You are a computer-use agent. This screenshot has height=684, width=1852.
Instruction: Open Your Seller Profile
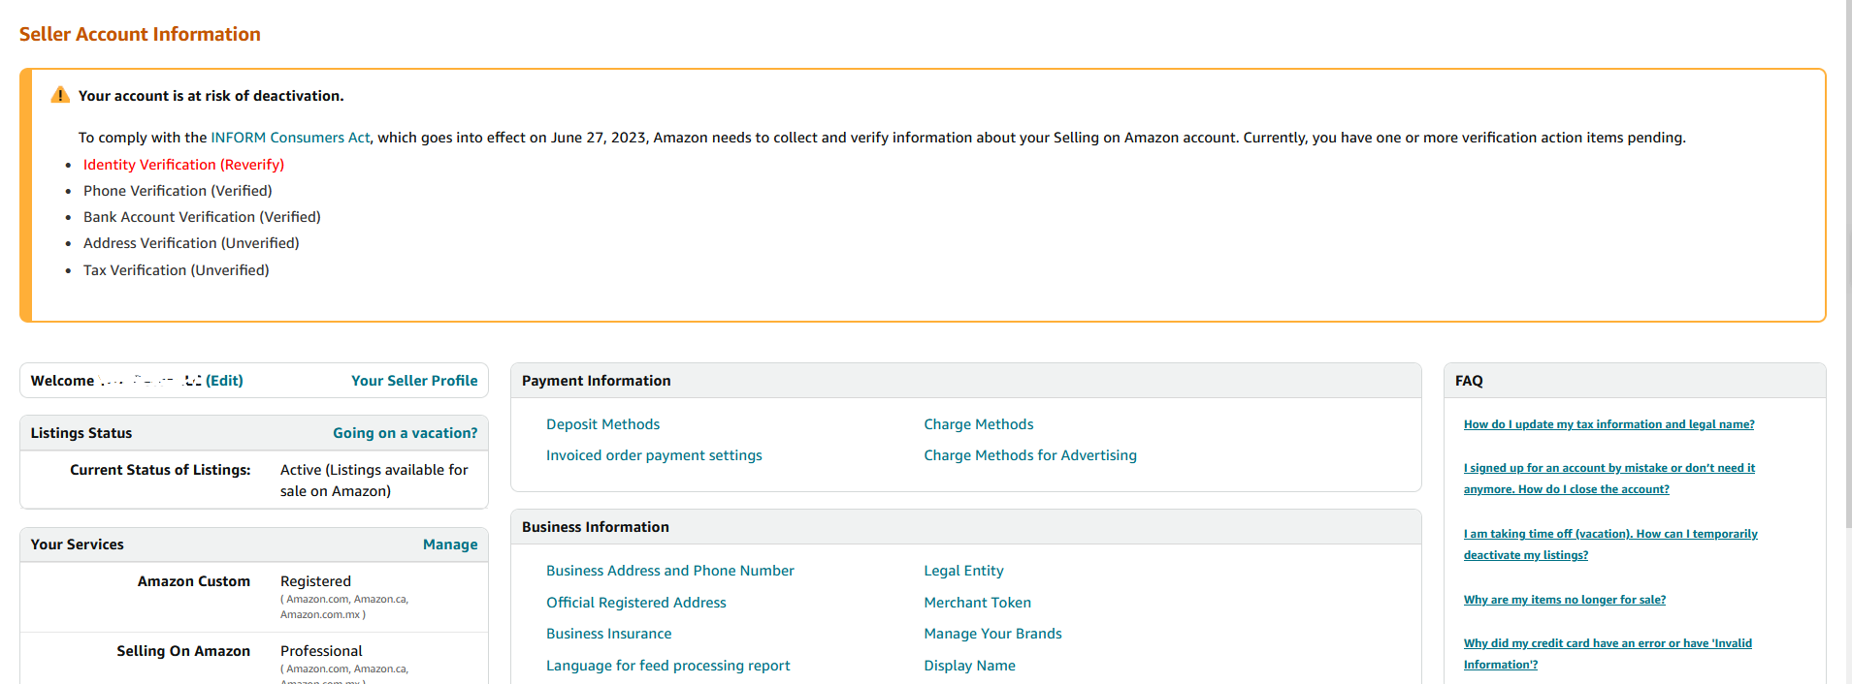click(414, 381)
